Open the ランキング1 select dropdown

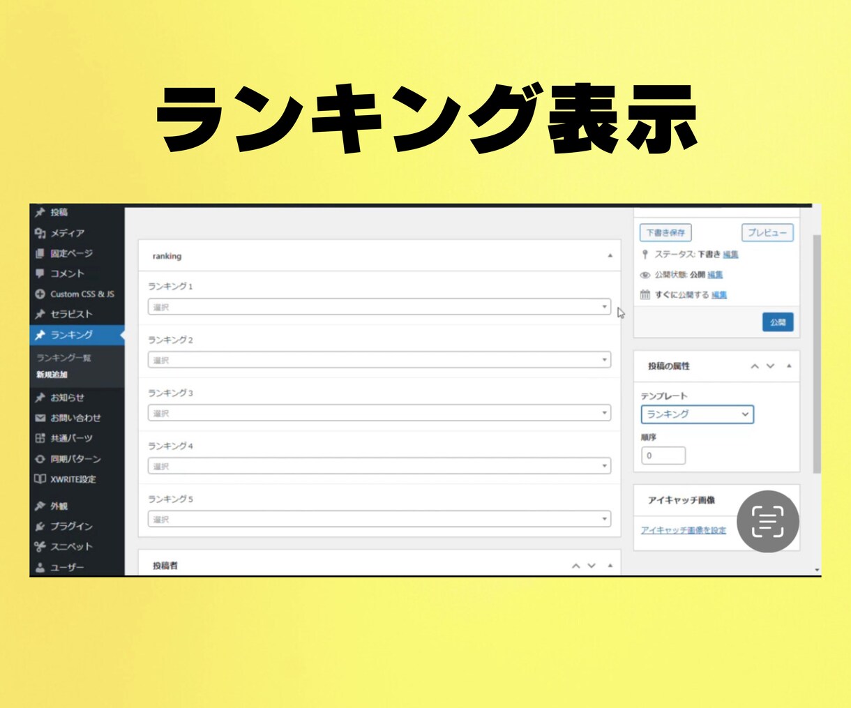point(379,307)
